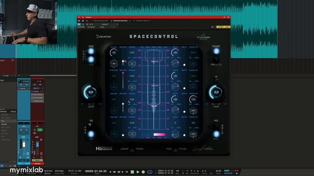Click the low-mid spread value 5.81
314x176 pixels.
(x=132, y=99)
